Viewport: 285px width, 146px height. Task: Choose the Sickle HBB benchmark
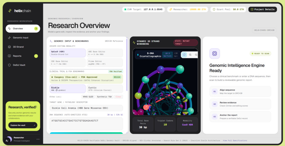tap(68, 89)
